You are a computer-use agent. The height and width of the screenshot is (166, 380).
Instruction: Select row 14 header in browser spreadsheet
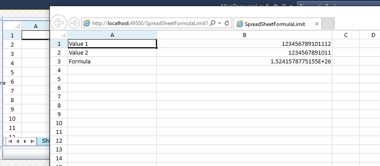click(59, 158)
